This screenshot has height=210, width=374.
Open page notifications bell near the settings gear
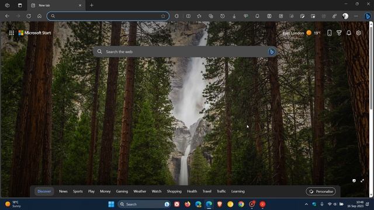point(349,33)
